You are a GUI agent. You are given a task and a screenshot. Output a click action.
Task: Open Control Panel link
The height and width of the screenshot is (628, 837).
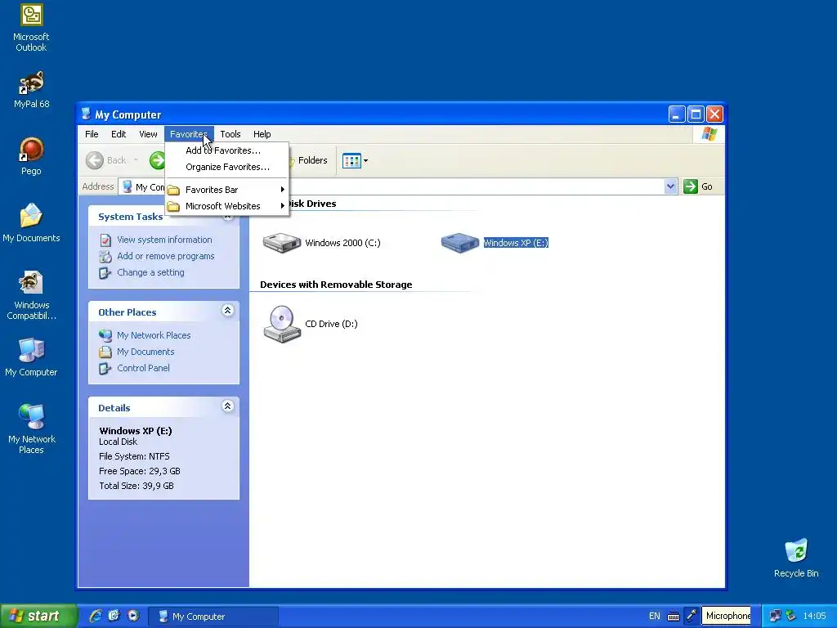click(143, 368)
